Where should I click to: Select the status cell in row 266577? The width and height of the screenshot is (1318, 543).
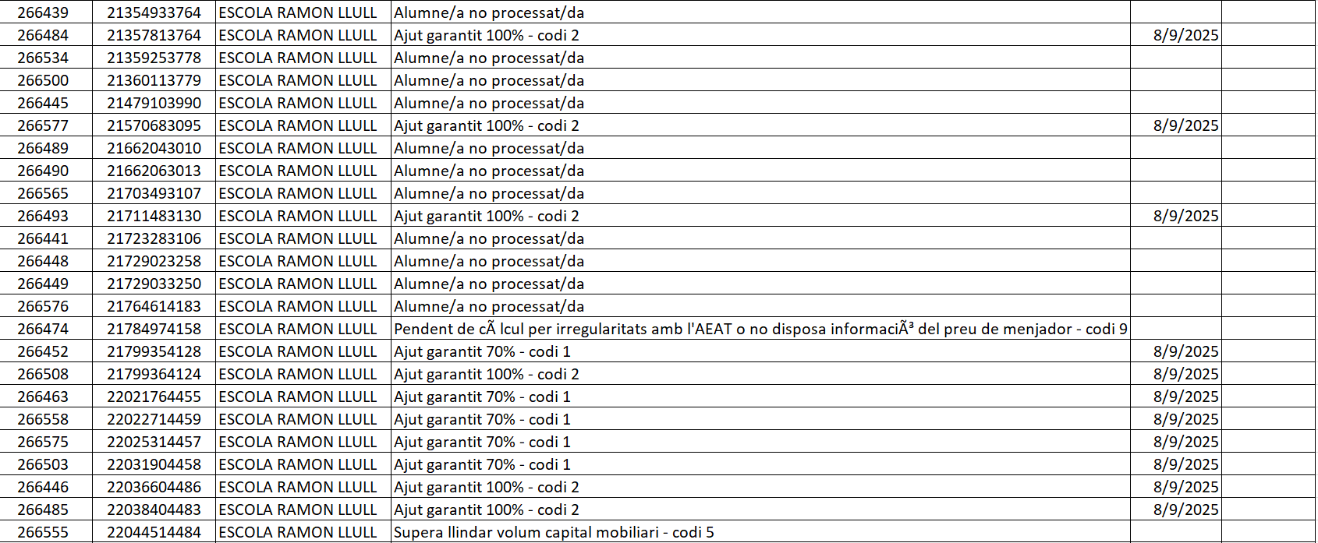(x=487, y=125)
